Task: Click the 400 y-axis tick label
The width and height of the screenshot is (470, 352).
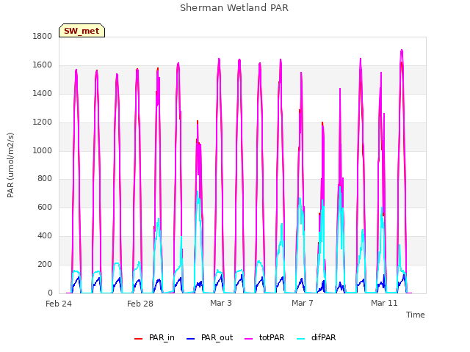Action: tap(45, 236)
